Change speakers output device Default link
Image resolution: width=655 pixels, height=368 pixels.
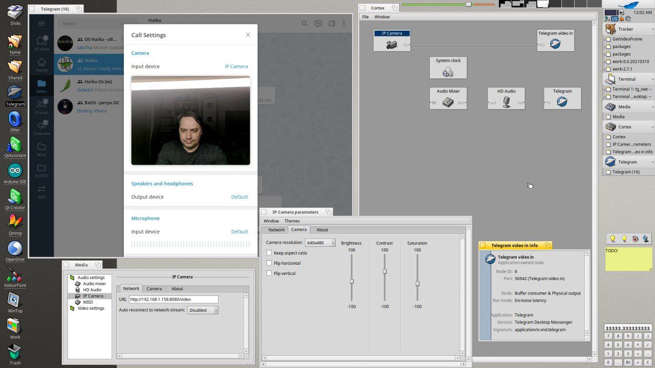point(239,197)
